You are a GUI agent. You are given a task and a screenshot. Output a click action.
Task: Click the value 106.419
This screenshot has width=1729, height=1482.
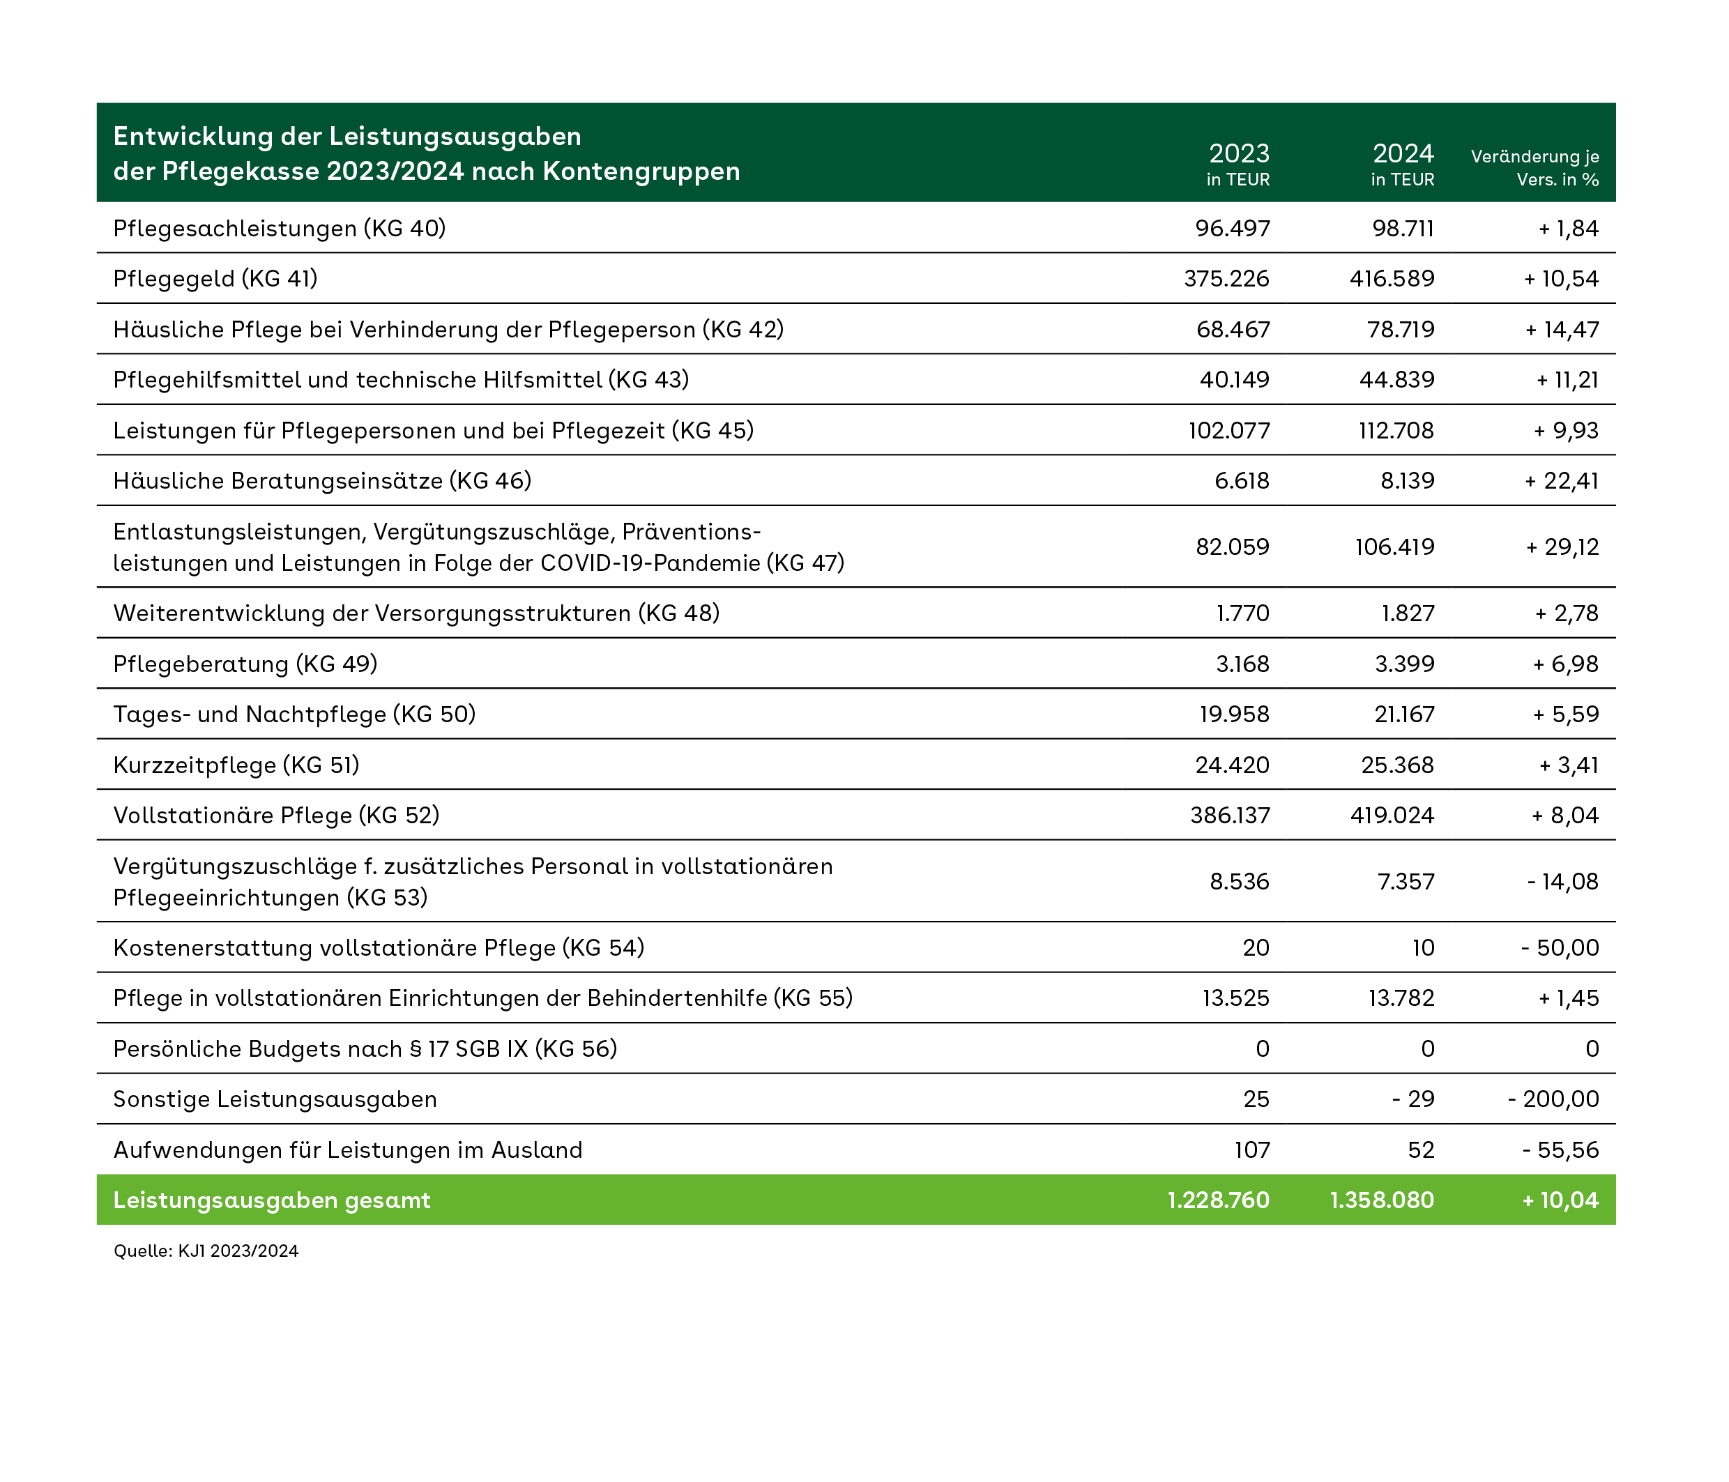pos(1394,547)
